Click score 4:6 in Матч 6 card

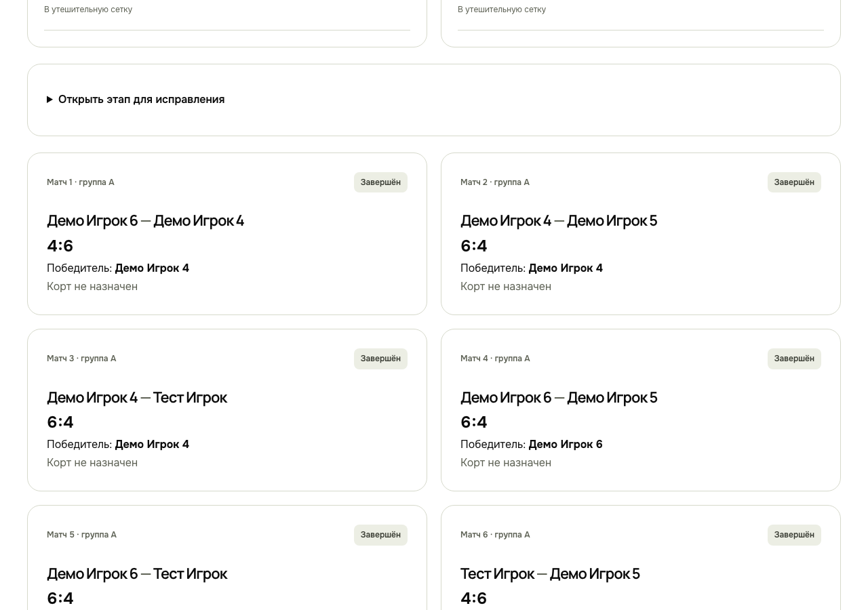[473, 598]
